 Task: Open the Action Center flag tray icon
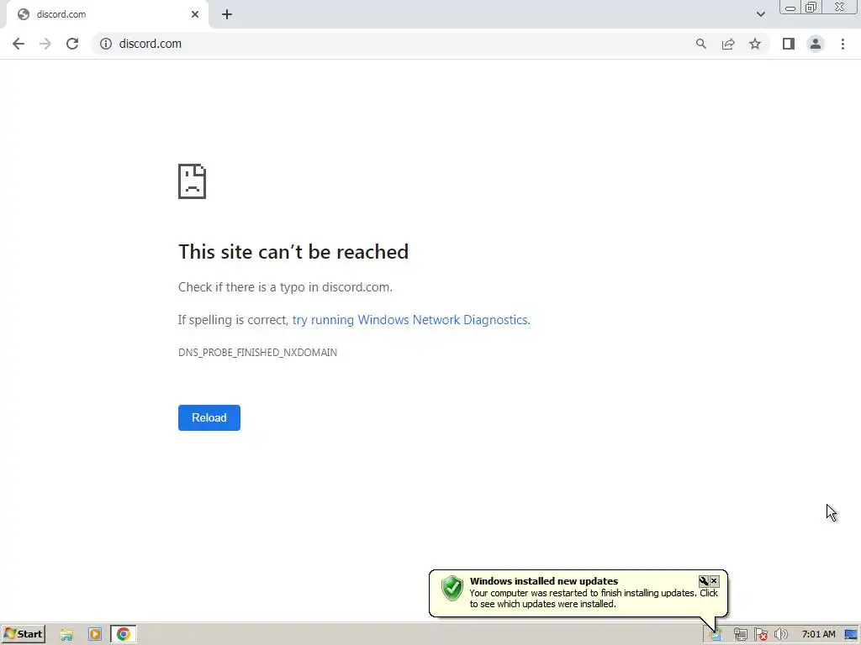[760, 635]
